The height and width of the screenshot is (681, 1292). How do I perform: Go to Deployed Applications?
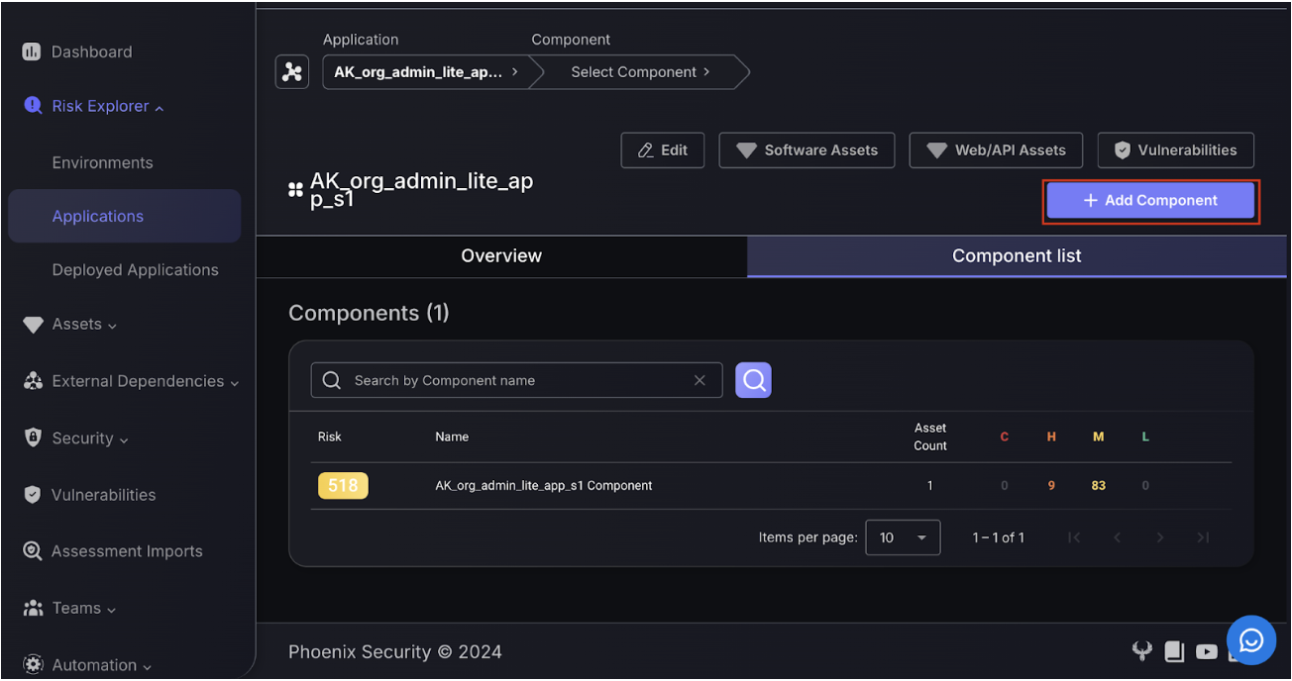135,269
